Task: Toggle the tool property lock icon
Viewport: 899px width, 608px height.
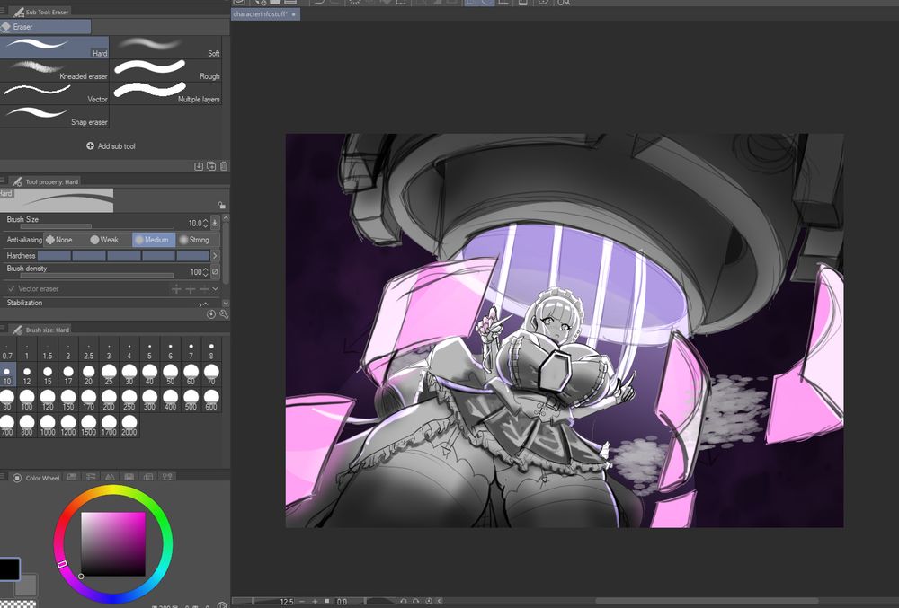Action: point(221,205)
